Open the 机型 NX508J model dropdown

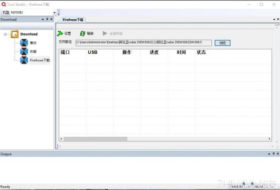[54, 12]
